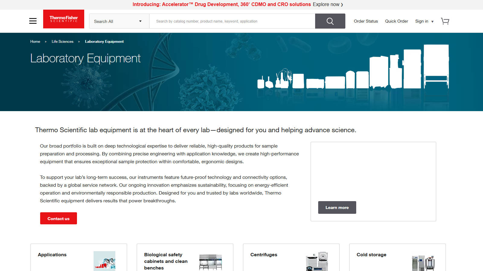The width and height of the screenshot is (483, 271).
Task: Open the shopping cart
Action: (445, 21)
